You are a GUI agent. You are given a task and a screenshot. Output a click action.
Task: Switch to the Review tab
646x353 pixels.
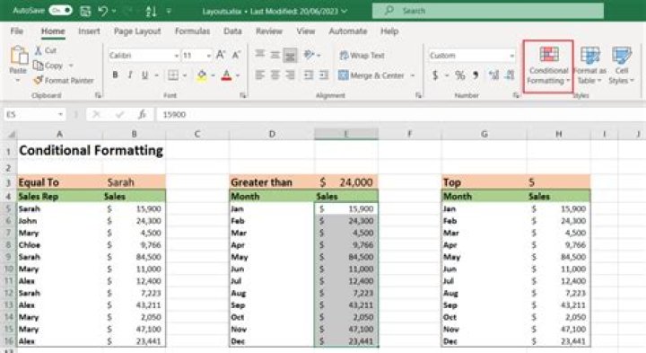pyautogui.click(x=268, y=31)
